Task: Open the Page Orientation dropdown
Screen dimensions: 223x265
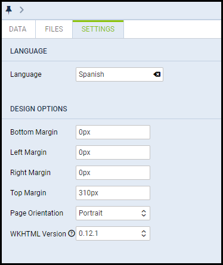Action: click(113, 213)
